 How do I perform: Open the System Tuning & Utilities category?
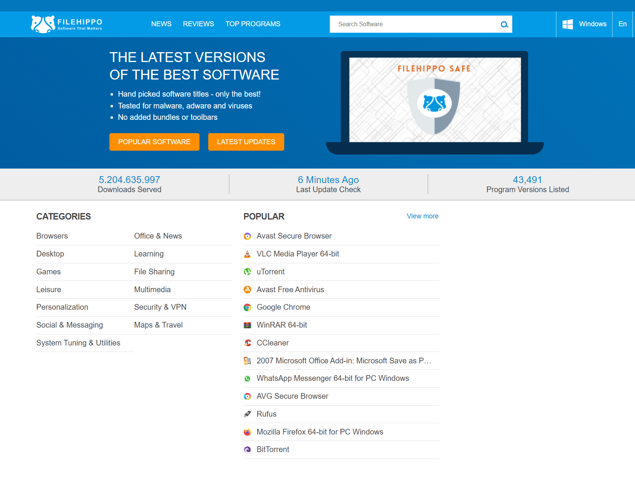(x=78, y=343)
